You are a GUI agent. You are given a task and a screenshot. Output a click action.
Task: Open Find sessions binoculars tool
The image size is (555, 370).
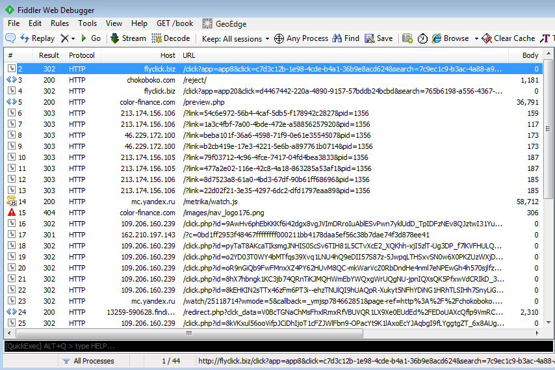(x=346, y=38)
